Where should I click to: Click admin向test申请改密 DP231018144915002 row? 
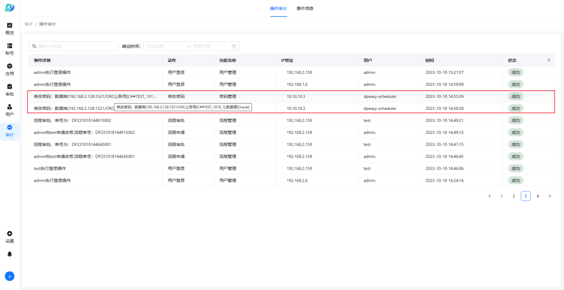point(84,132)
